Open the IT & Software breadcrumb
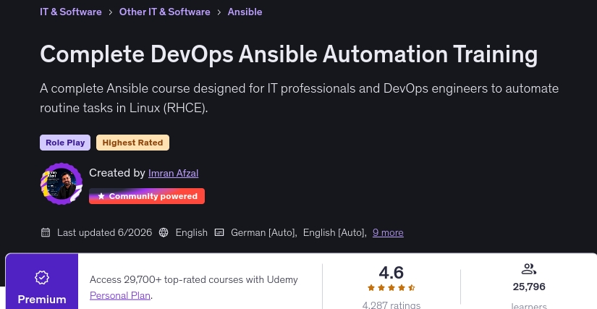 tap(71, 12)
